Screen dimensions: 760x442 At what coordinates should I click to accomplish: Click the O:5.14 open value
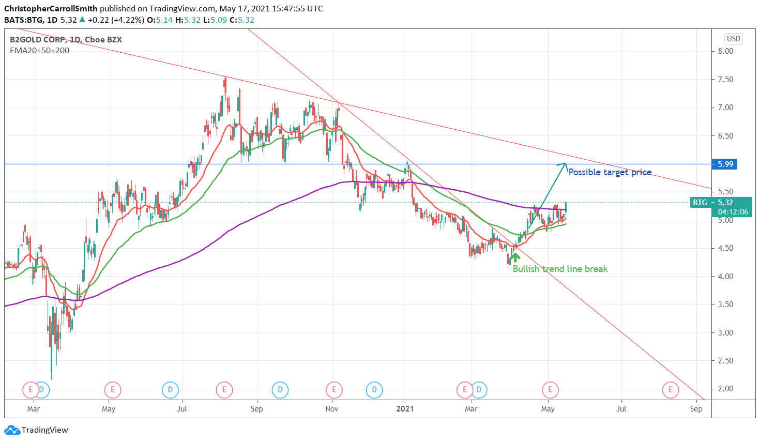160,20
